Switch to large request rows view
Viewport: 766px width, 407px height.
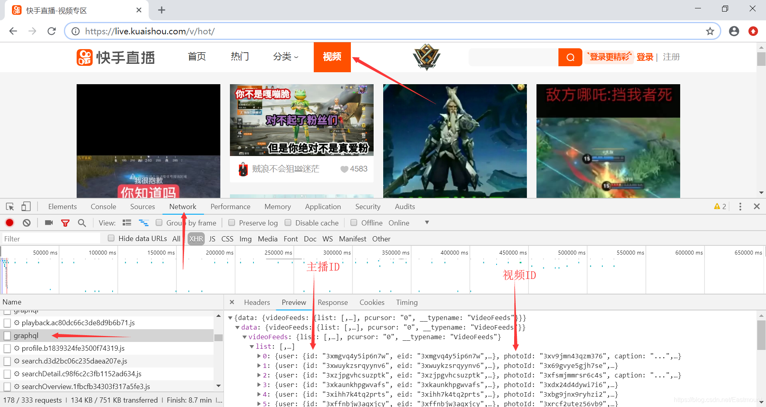pos(127,223)
